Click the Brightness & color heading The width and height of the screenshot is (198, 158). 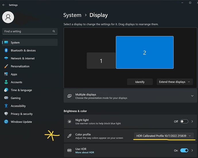point(75,111)
